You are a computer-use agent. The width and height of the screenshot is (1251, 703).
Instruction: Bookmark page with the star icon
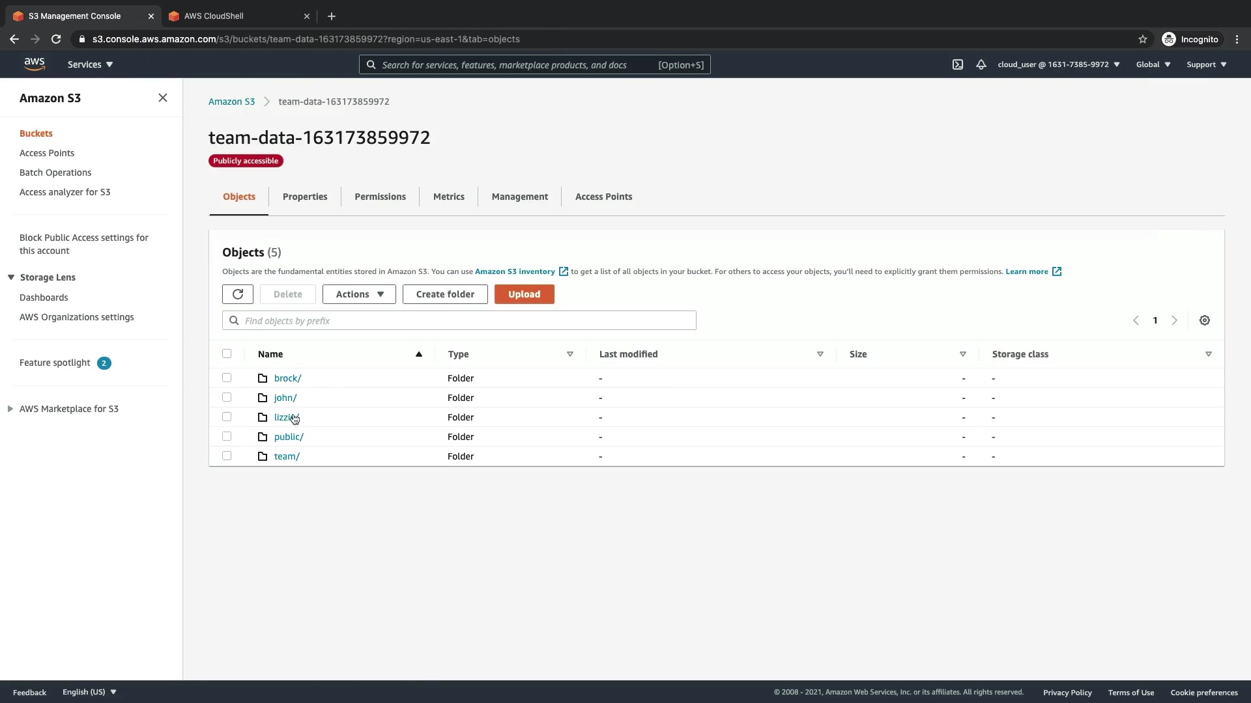[x=1142, y=39]
